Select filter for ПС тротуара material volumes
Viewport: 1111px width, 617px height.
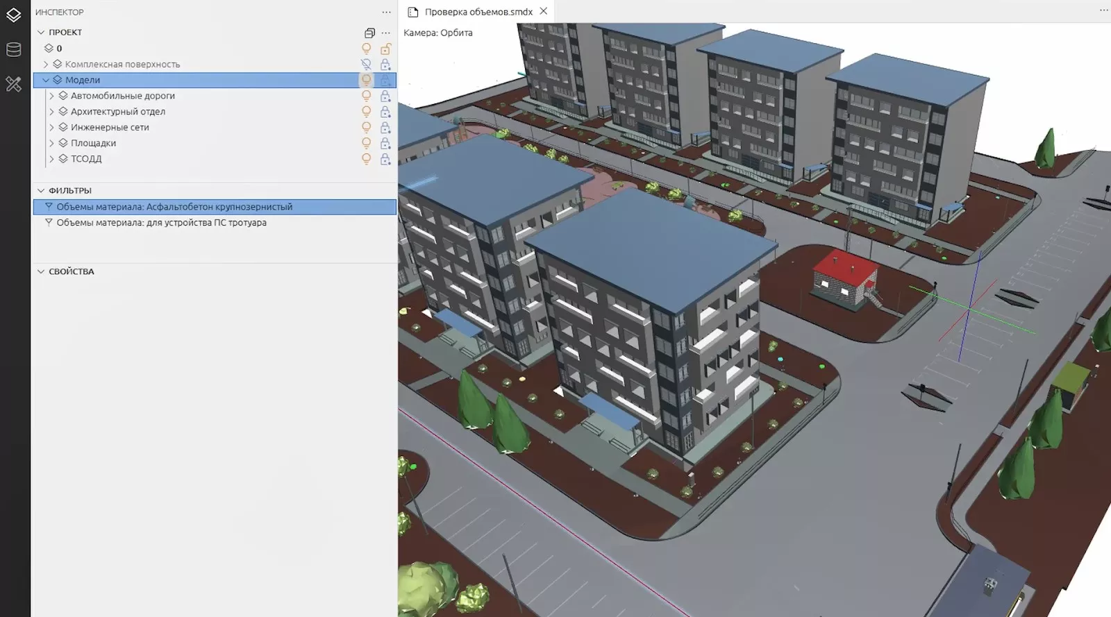161,223
